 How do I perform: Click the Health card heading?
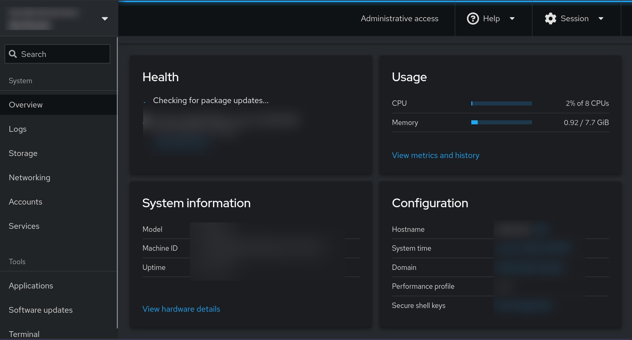[x=160, y=77]
